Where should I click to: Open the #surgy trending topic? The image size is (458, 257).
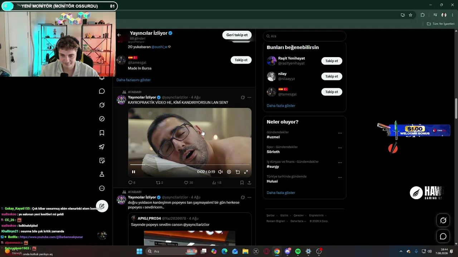[273, 166]
